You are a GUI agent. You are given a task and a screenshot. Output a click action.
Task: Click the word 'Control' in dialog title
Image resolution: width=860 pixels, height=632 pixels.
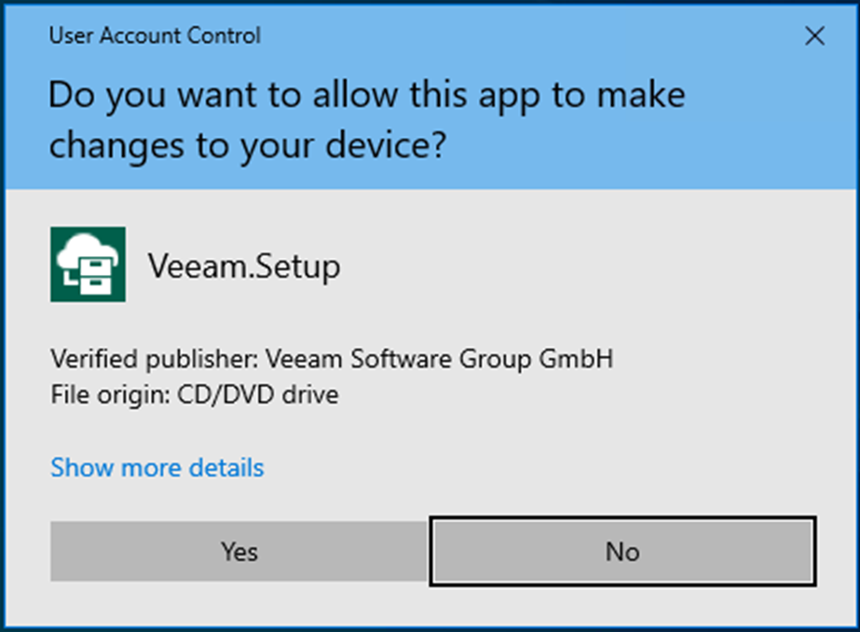223,35
